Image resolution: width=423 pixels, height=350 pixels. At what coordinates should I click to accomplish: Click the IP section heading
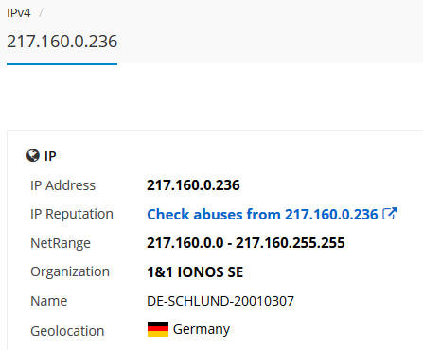(x=50, y=156)
